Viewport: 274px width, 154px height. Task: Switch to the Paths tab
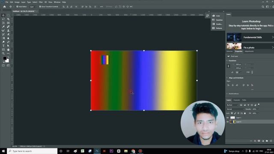pyautogui.click(x=244, y=100)
